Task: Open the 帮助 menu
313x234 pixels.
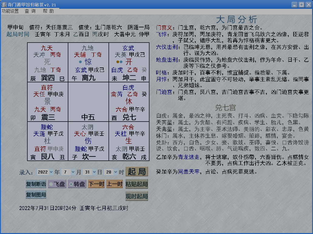Action: pos(49,11)
